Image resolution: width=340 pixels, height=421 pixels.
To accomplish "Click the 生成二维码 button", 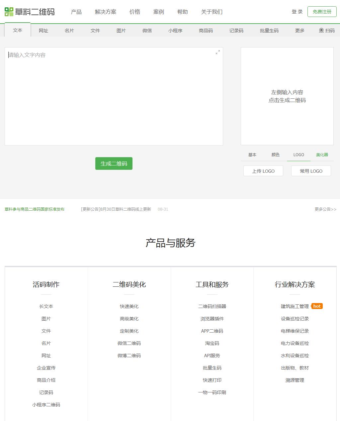I will click(x=114, y=163).
